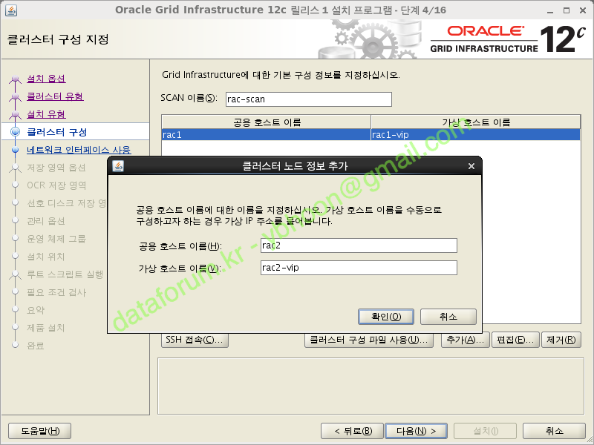Click the SCAN 이름 input field
The height and width of the screenshot is (445, 594).
[307, 99]
